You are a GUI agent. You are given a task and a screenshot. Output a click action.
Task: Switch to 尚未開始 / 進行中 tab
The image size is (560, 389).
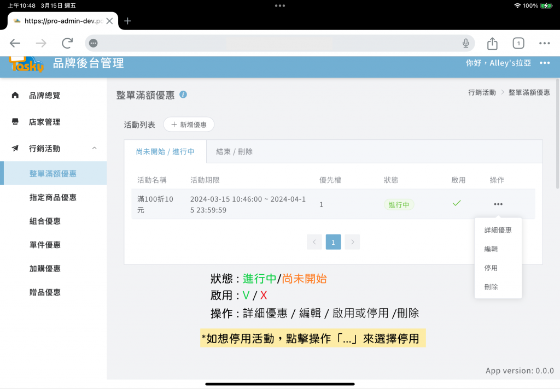165,151
